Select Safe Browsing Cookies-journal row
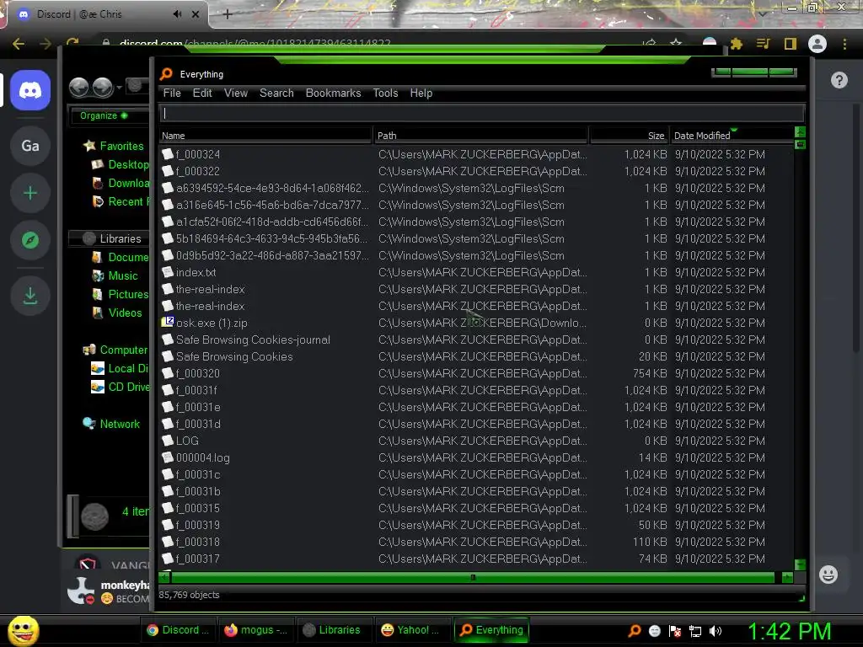Image resolution: width=863 pixels, height=647 pixels. click(x=476, y=340)
